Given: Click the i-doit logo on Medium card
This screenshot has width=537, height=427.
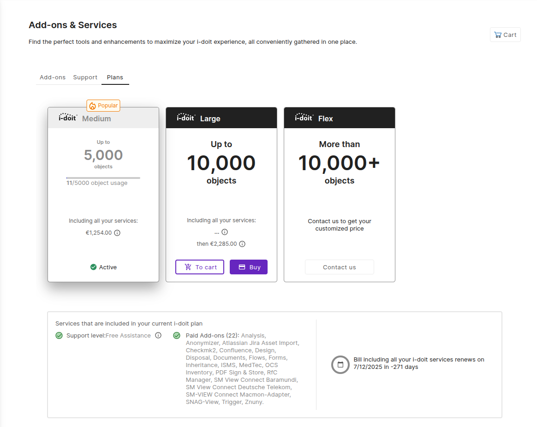Looking at the screenshot, I should (x=68, y=118).
